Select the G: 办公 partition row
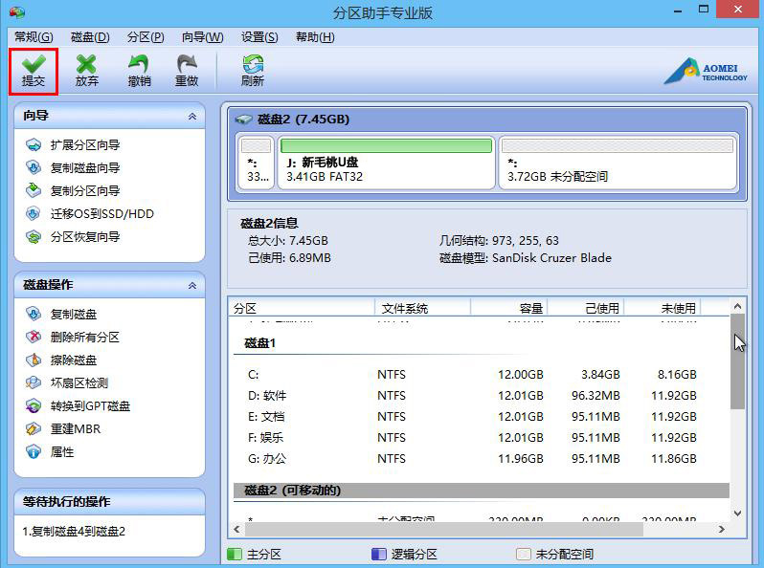764x568 pixels. (472, 458)
